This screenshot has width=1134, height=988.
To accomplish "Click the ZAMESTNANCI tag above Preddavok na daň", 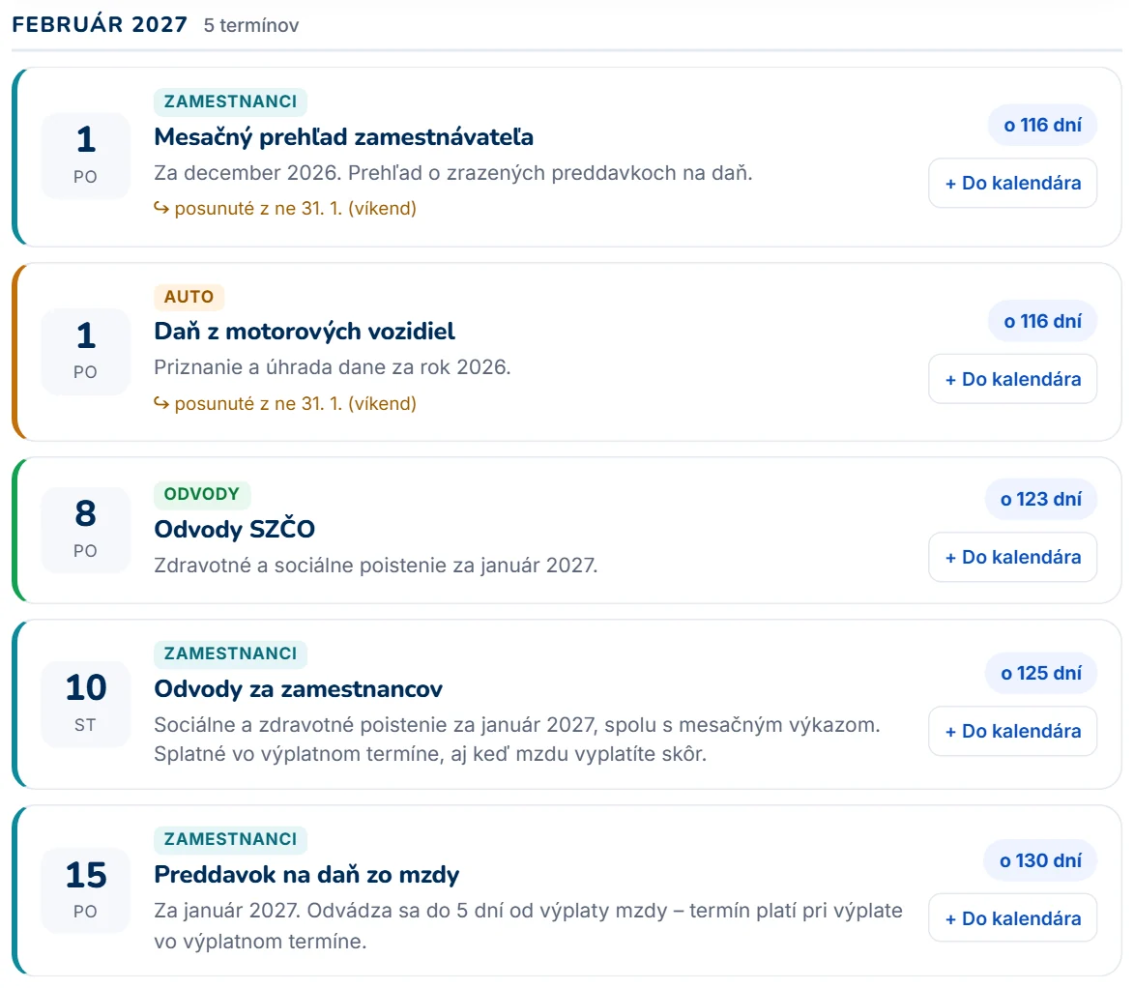I will coord(230,839).
